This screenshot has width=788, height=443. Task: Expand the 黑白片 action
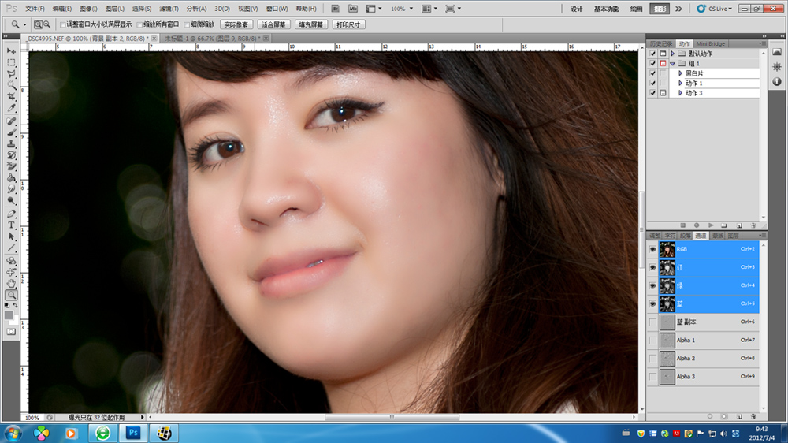pyautogui.click(x=680, y=73)
